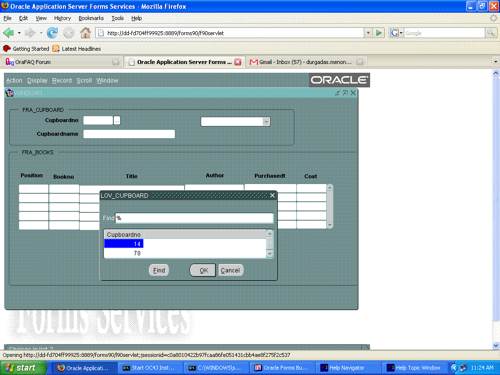Click the first Position field in books block

click(34, 189)
